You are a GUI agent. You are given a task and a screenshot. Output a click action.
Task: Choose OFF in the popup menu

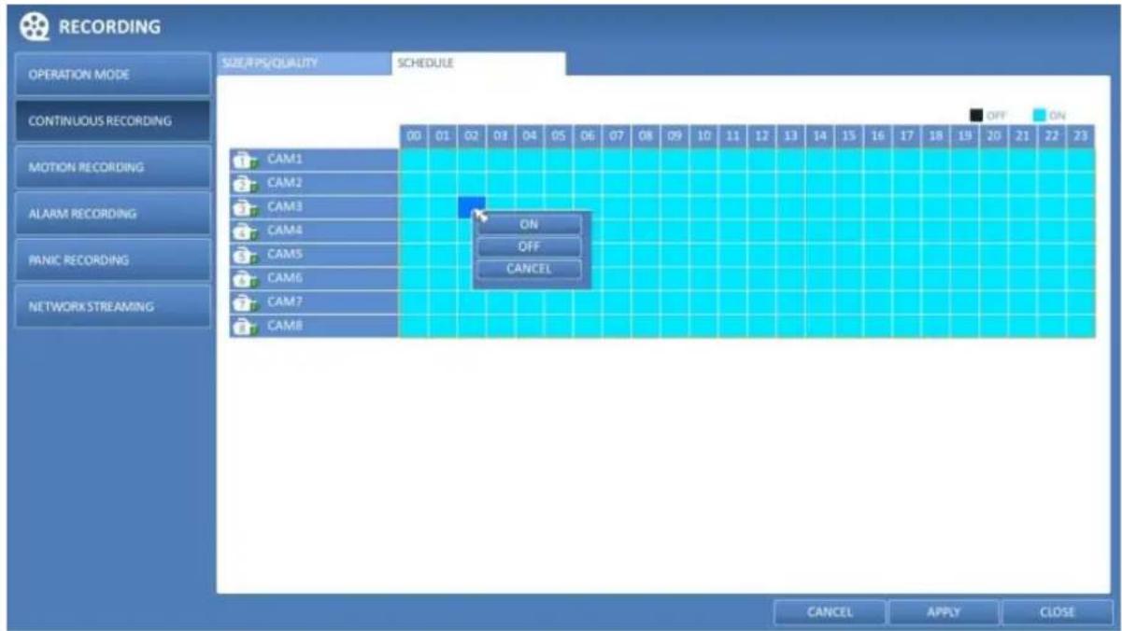click(529, 246)
